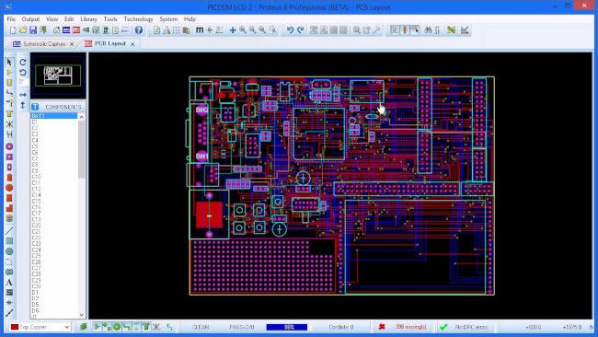
Task: Open the Technology menu
Action: 138,18
